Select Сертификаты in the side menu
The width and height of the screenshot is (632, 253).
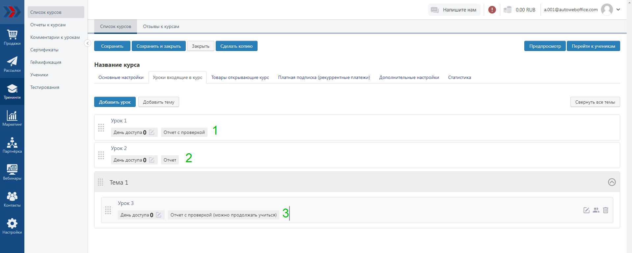pos(44,50)
